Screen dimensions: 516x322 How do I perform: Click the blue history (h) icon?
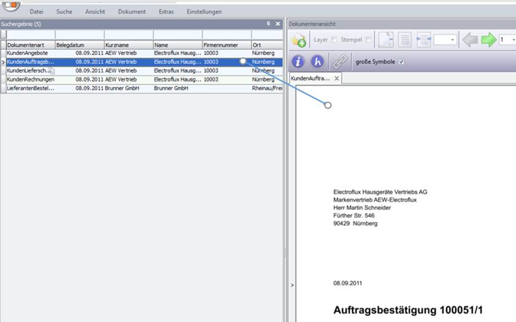pos(317,62)
